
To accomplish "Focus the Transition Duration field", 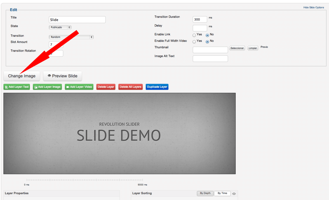I will [200, 19].
